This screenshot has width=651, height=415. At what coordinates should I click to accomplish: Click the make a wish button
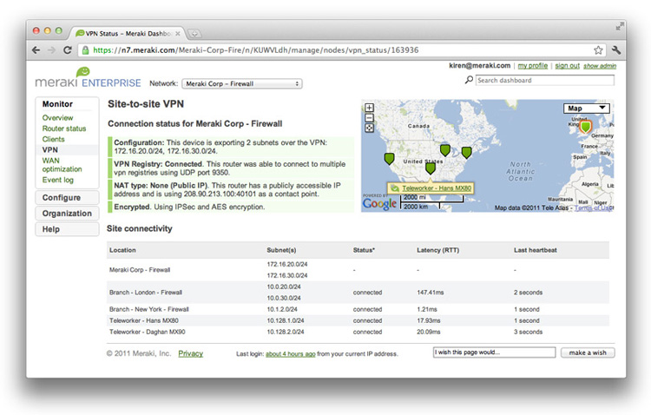click(x=588, y=352)
